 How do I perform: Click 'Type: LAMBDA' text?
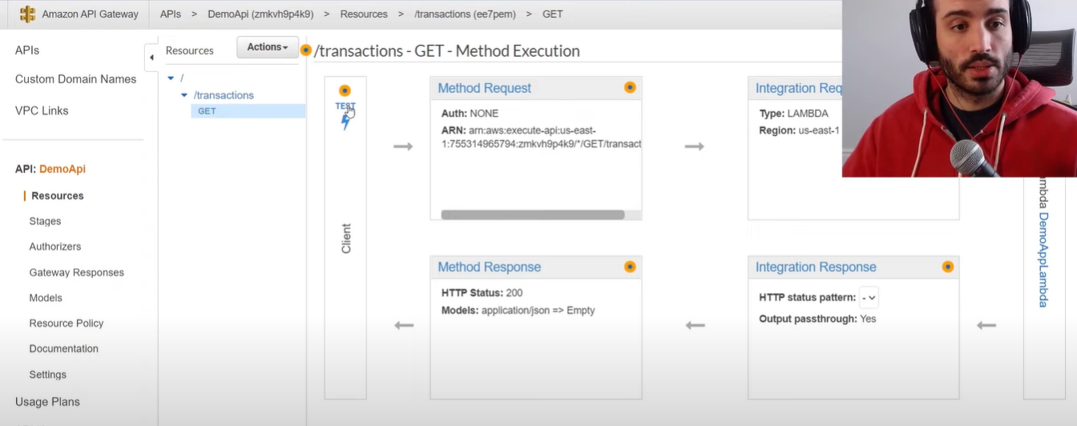pos(793,114)
